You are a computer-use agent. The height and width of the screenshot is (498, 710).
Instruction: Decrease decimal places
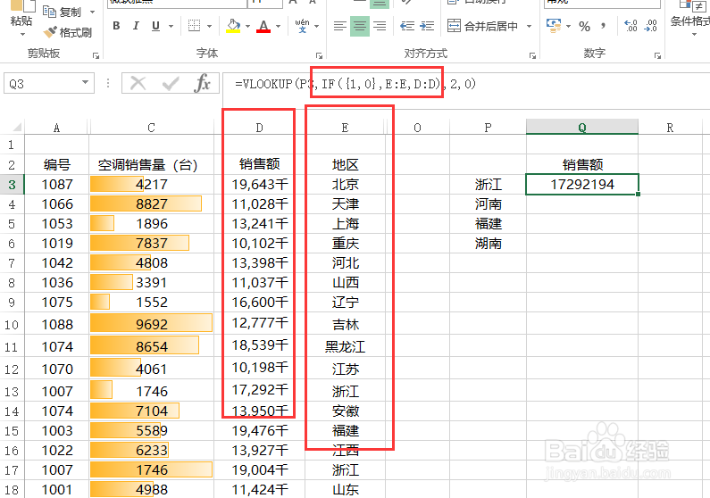pyautogui.click(x=651, y=26)
